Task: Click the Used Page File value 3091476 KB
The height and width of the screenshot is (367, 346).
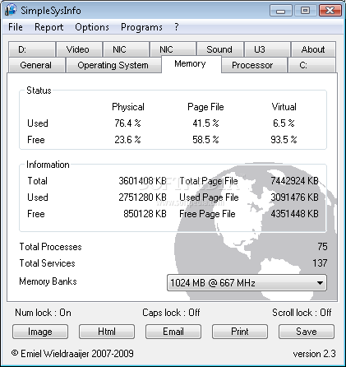Action: pos(295,197)
